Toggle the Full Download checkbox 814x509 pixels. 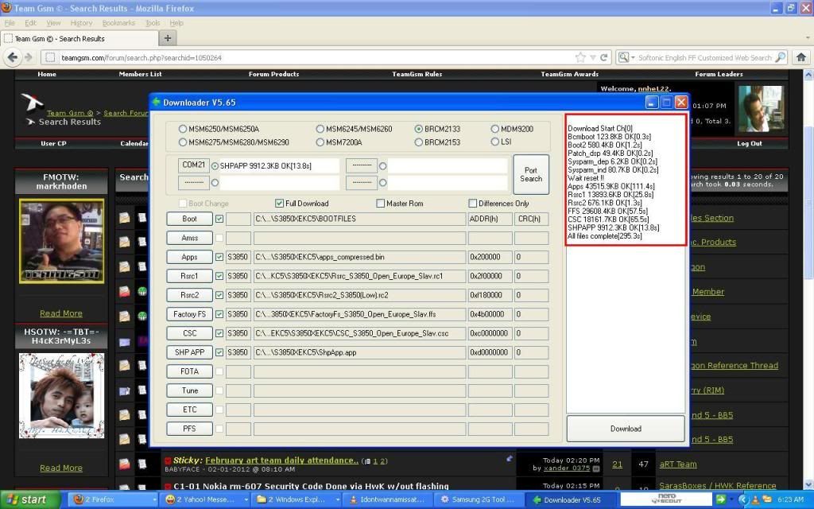point(279,203)
